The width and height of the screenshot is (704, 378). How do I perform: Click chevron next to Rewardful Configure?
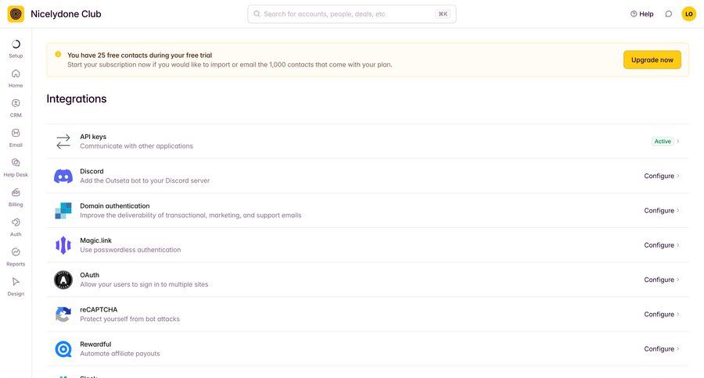678,349
